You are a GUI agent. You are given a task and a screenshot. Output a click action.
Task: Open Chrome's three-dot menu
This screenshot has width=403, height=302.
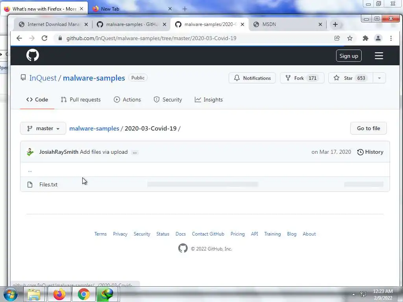[x=391, y=38]
